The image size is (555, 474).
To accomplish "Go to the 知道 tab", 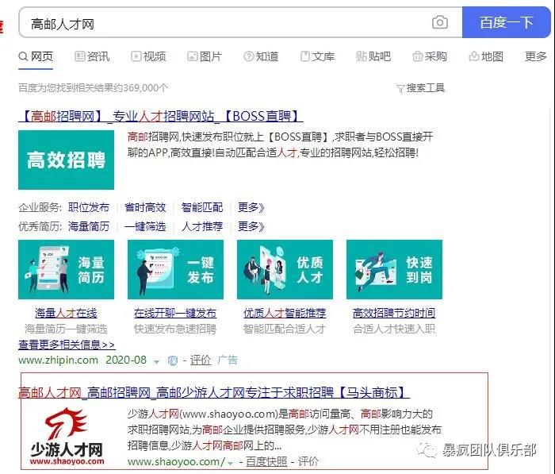I will pyautogui.click(x=260, y=56).
